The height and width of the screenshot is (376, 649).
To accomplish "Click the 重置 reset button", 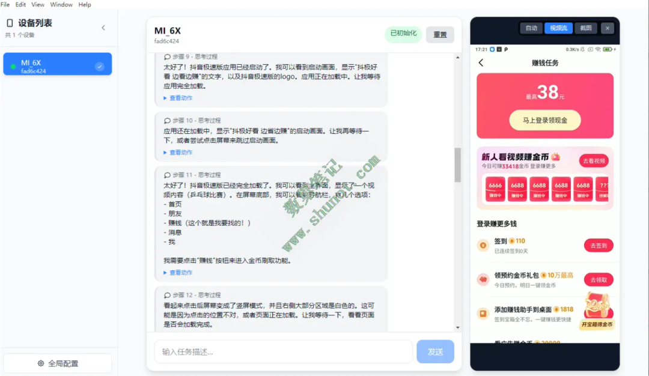I will (440, 34).
